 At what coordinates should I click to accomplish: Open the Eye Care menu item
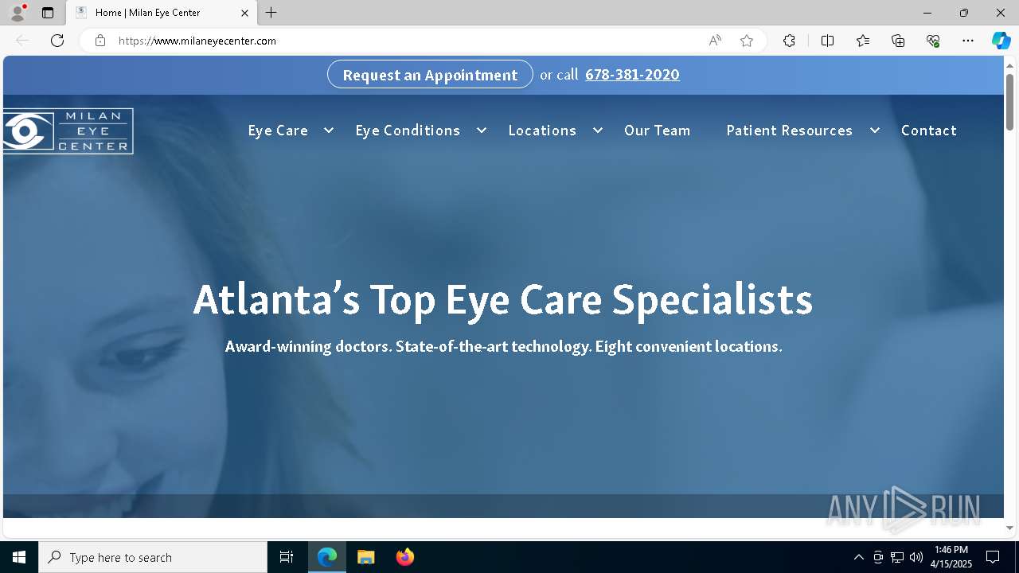(x=278, y=131)
